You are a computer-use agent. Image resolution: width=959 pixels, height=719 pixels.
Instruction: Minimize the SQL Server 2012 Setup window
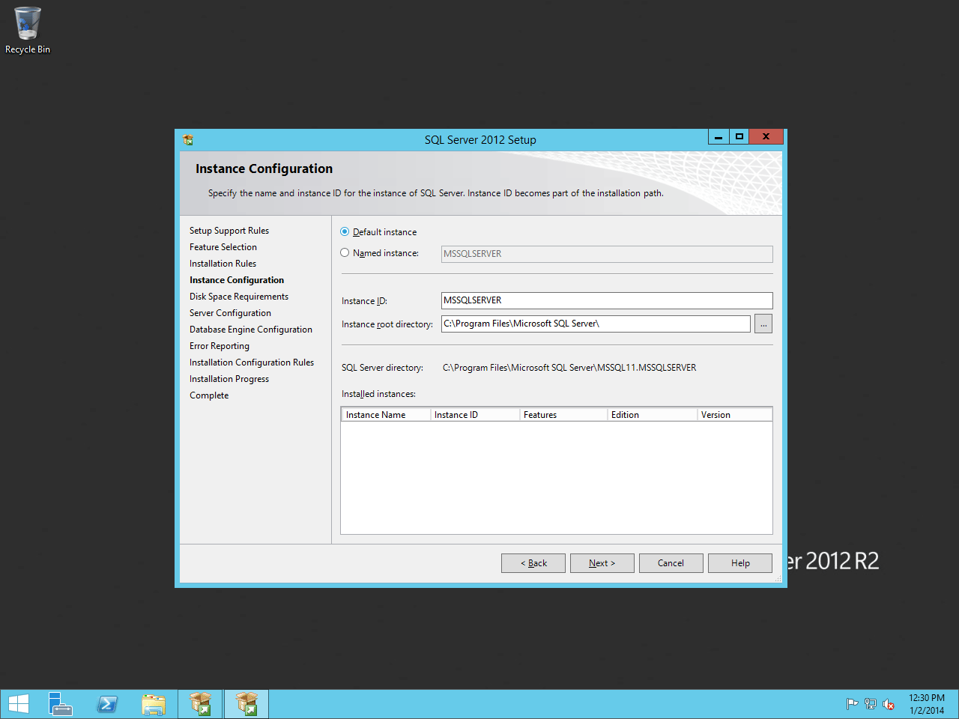coord(719,136)
